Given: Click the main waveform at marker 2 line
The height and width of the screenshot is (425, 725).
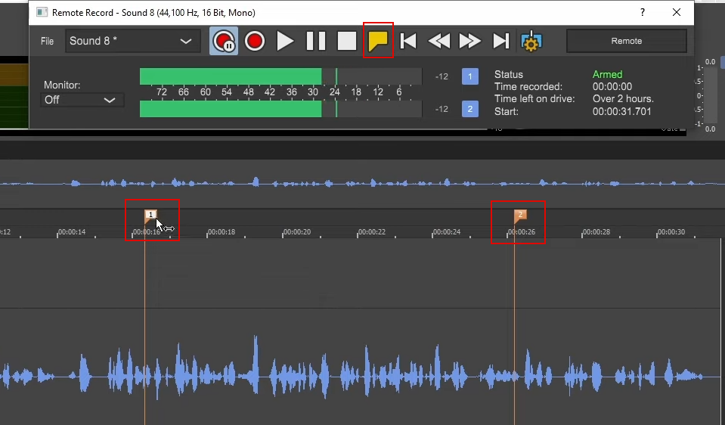Looking at the screenshot, I should (x=514, y=377).
